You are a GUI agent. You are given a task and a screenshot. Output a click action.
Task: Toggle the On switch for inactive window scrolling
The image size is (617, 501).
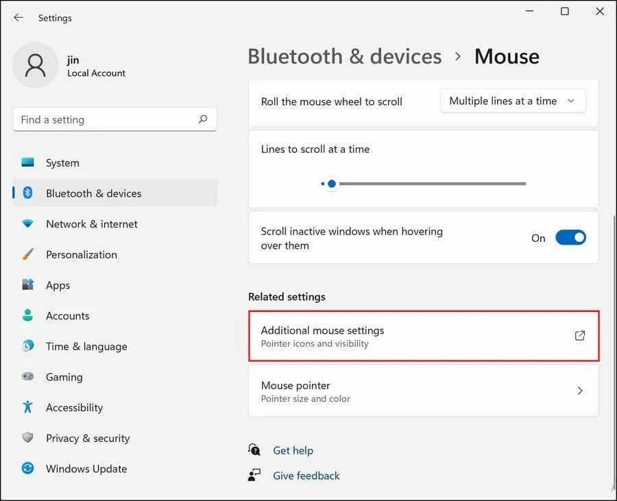571,237
